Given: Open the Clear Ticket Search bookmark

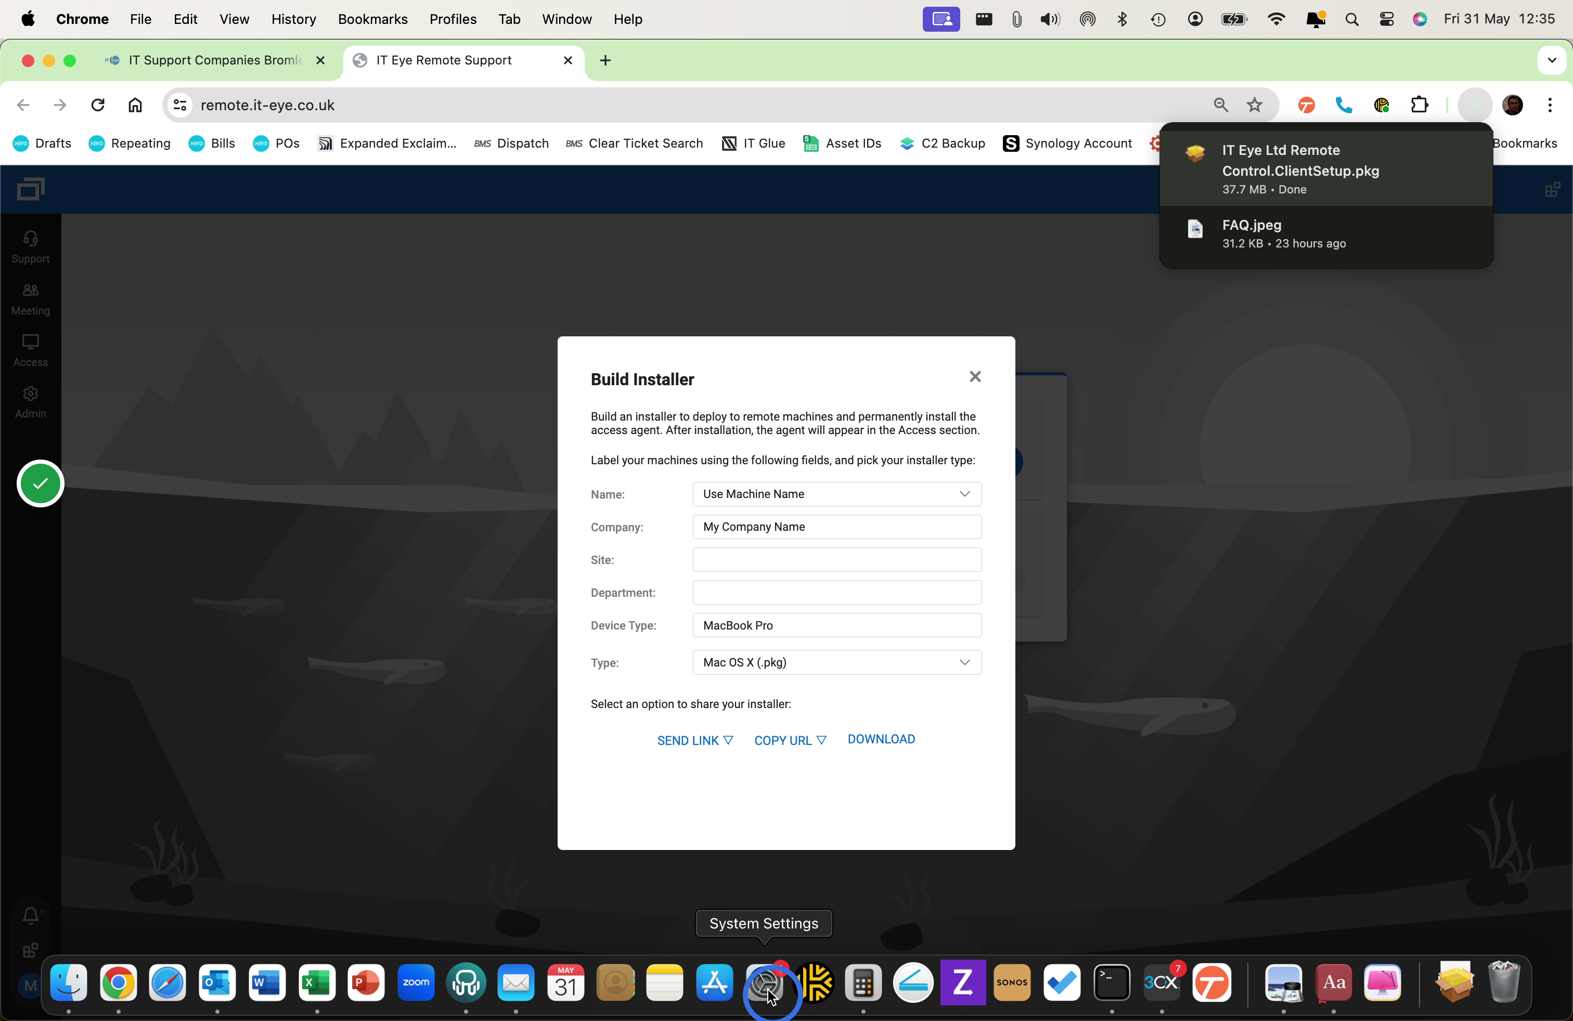Looking at the screenshot, I should pos(635,143).
